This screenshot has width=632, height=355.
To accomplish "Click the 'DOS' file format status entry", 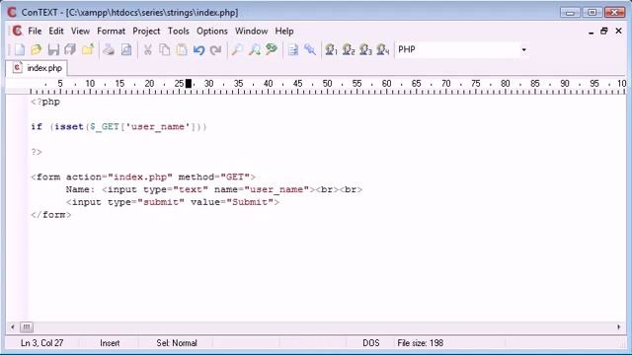I will point(371,343).
